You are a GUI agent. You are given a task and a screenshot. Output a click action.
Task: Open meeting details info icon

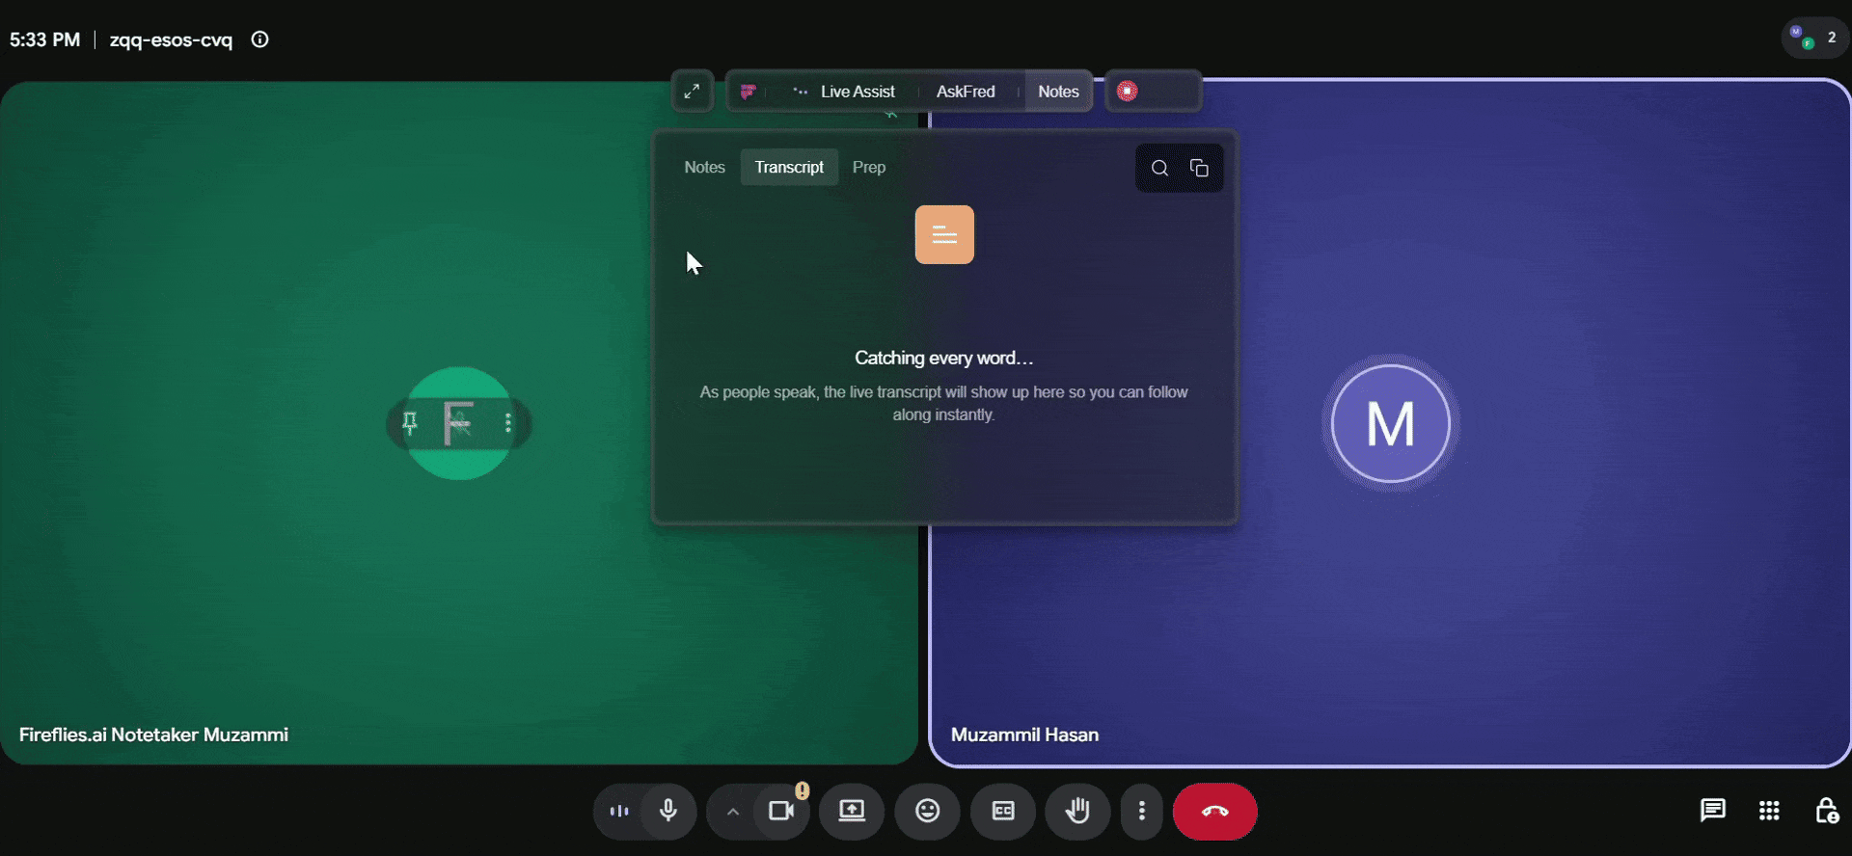click(259, 40)
